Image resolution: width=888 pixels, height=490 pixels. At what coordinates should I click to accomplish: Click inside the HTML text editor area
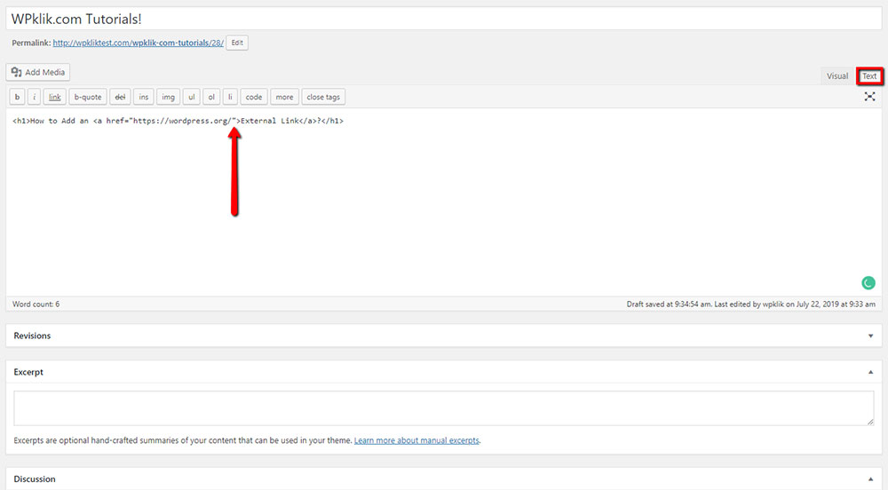[443, 202]
